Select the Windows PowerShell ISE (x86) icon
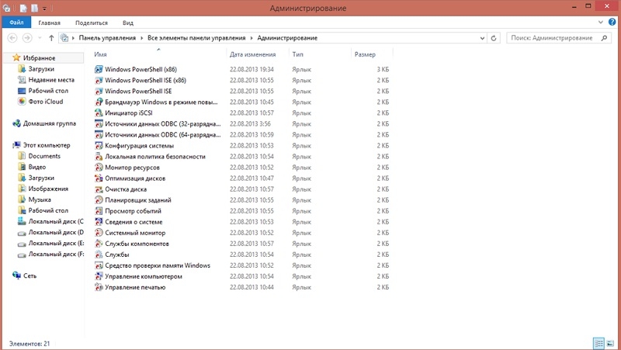The image size is (621, 350). coord(99,81)
